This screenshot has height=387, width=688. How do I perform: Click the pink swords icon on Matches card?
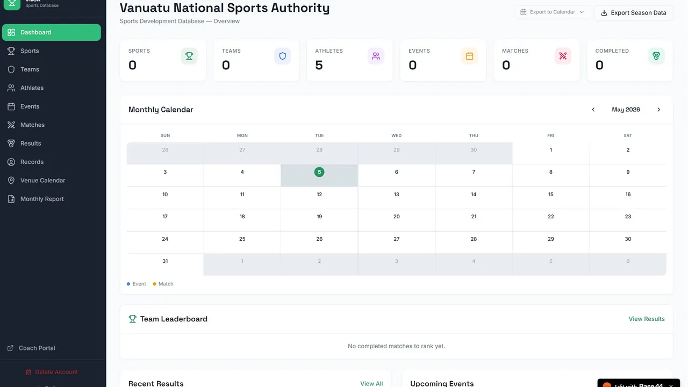coord(563,56)
